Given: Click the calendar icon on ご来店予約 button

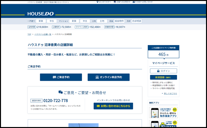Looking at the screenshot, I should pyautogui.click(x=54, y=77).
